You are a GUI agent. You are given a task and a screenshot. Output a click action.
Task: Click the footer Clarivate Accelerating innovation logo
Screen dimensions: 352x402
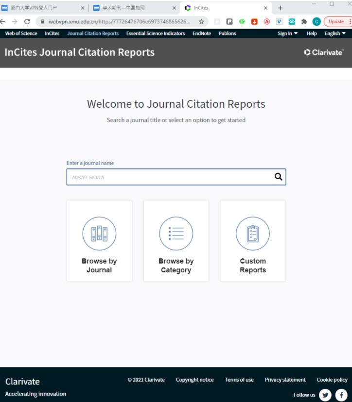pos(35,387)
